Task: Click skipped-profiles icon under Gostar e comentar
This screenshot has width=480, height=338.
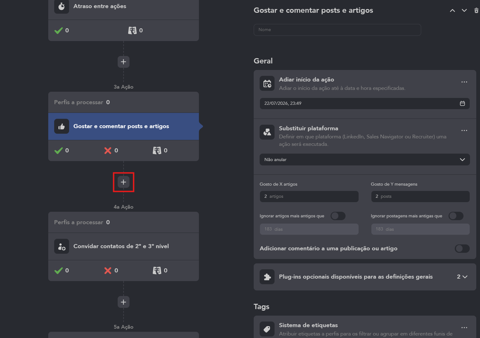Action: (x=157, y=150)
